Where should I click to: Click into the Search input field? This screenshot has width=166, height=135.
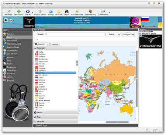(x=74, y=35)
